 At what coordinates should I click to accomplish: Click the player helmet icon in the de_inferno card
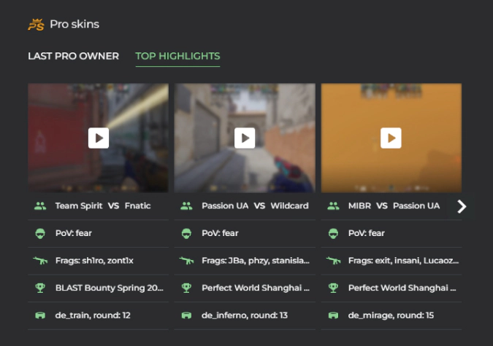tap(186, 233)
